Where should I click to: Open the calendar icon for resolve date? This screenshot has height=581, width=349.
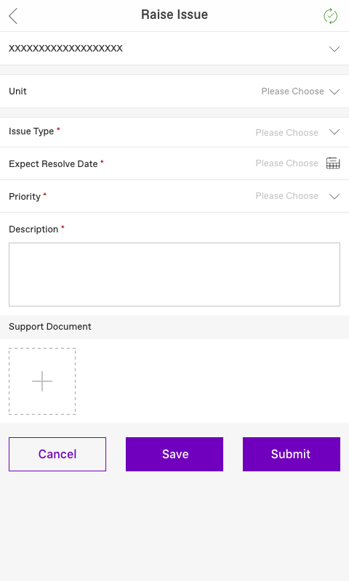pyautogui.click(x=333, y=163)
